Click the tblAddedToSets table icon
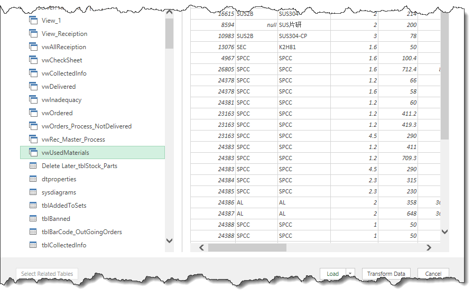 tap(33, 206)
